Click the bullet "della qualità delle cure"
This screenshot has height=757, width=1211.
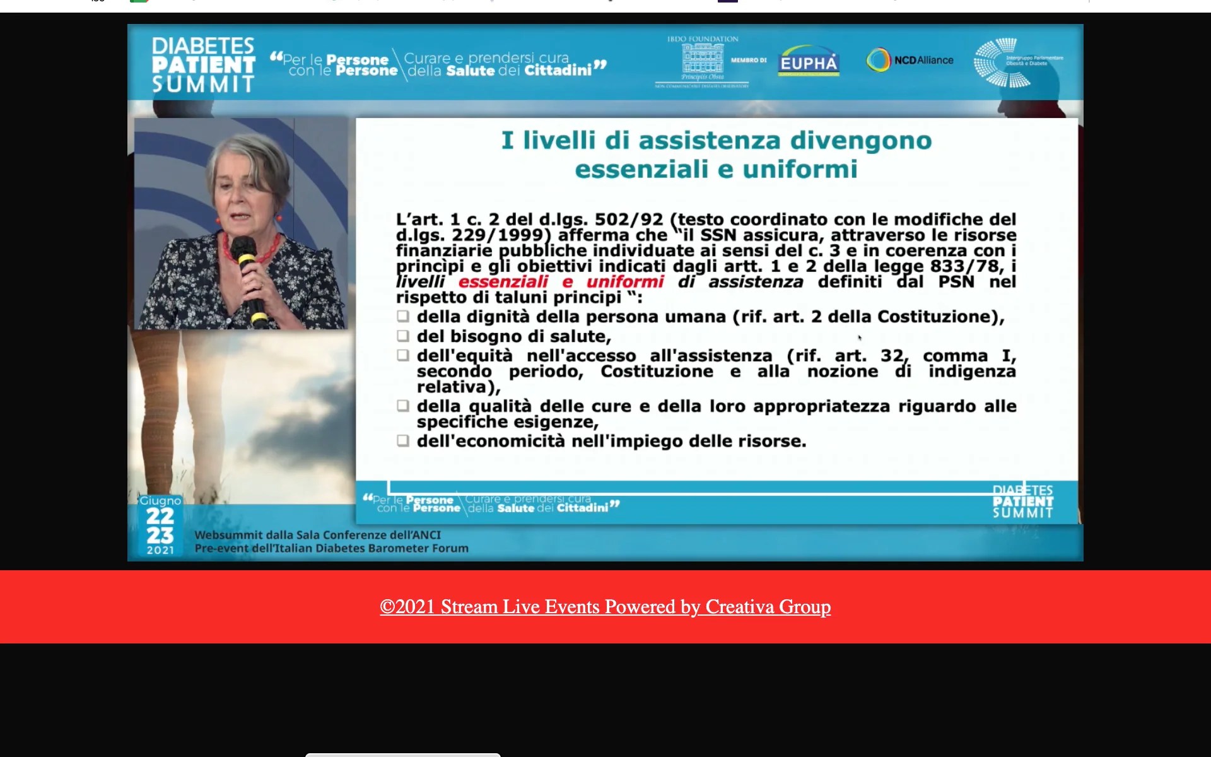(717, 414)
